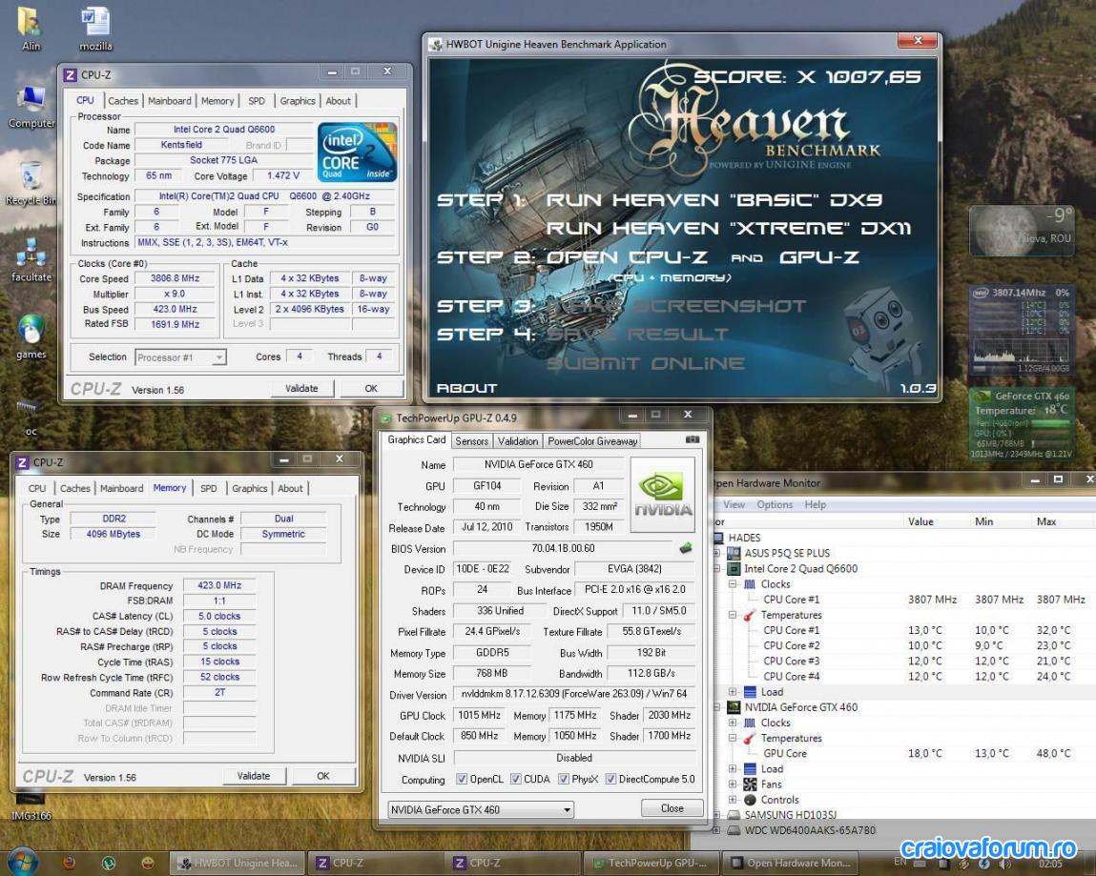Click the Fans icon in Hardware Monitor tree
This screenshot has width=1096, height=876.
[x=750, y=784]
